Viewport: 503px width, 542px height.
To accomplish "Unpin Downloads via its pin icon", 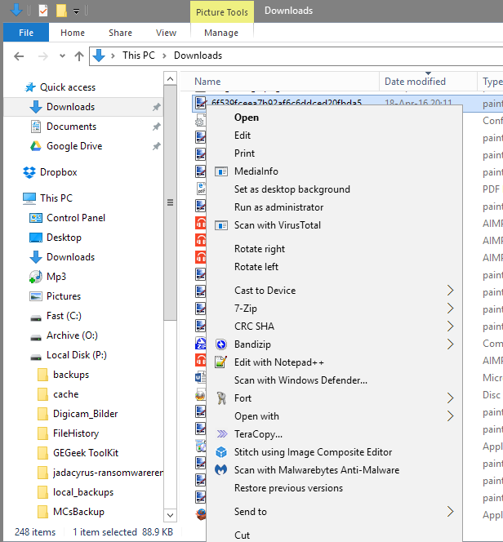I will click(157, 107).
